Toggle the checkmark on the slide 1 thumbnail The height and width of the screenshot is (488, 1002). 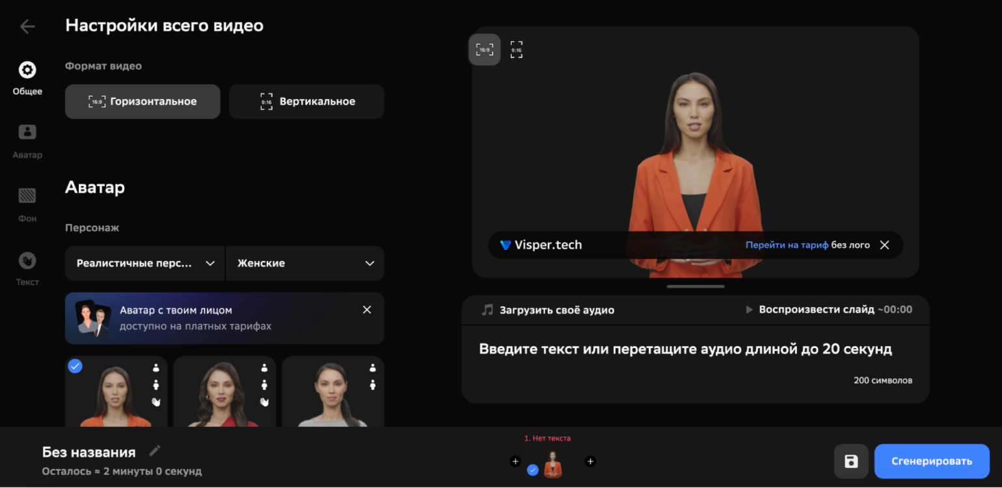coord(533,470)
